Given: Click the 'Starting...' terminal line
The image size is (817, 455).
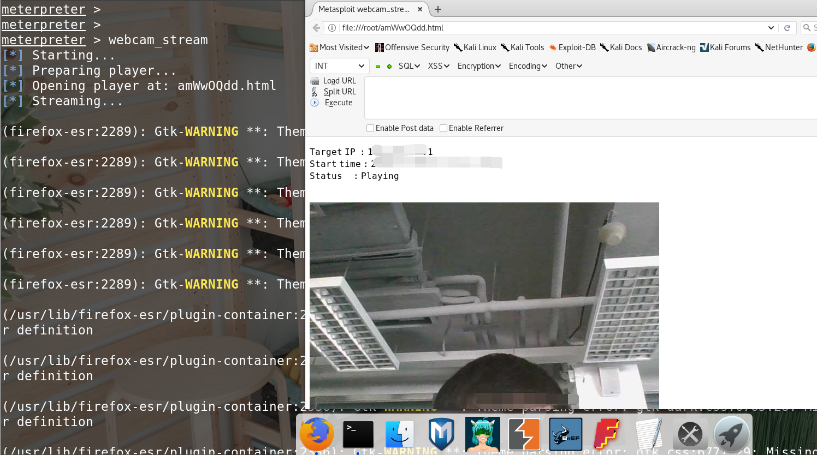Looking at the screenshot, I should [x=58, y=55].
